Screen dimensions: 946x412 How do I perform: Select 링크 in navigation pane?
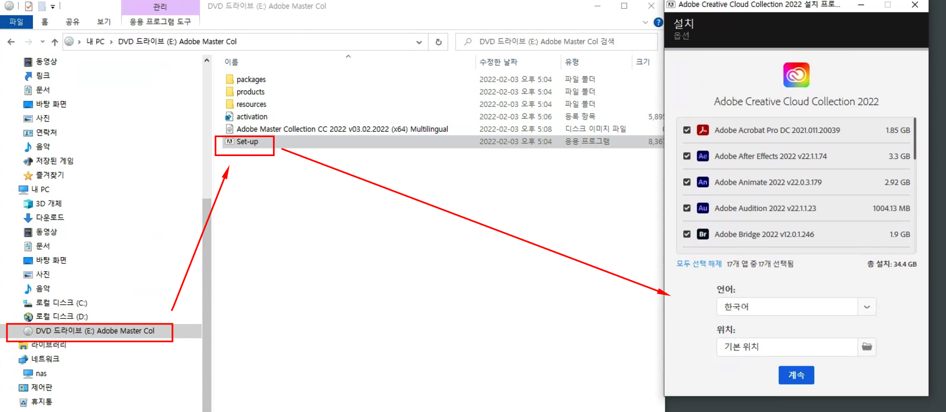click(43, 76)
